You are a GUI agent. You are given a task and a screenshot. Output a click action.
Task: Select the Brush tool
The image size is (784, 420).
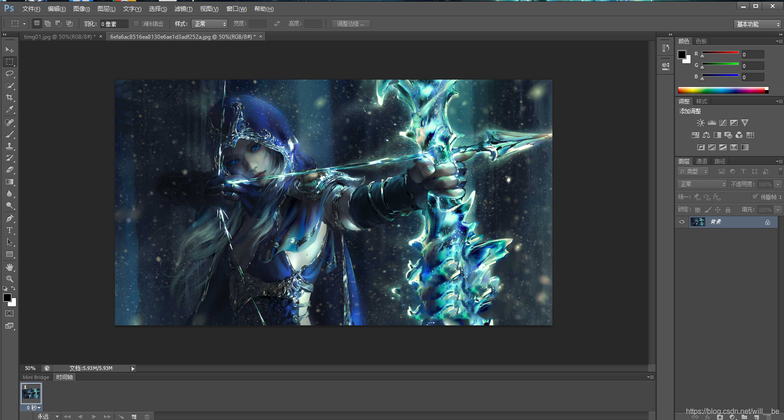point(10,134)
